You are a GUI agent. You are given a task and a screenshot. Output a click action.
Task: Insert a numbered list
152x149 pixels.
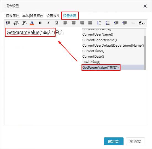99,23
